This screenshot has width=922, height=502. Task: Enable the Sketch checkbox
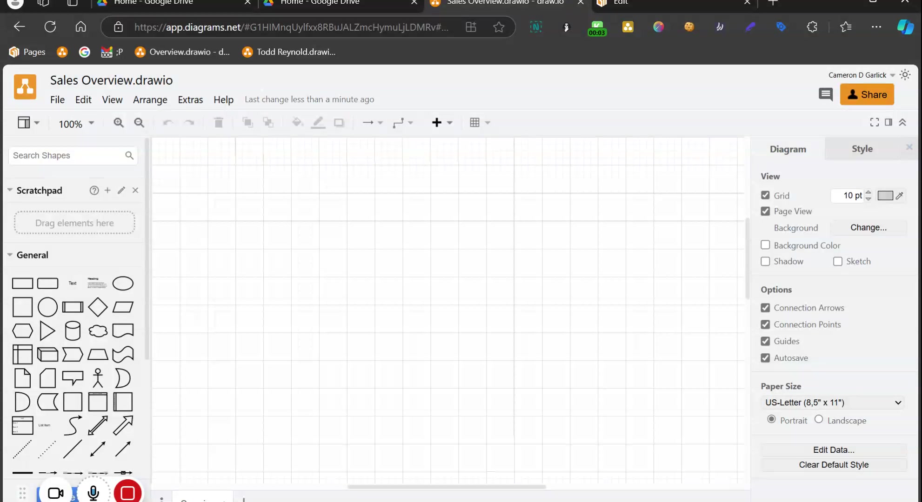(x=838, y=261)
